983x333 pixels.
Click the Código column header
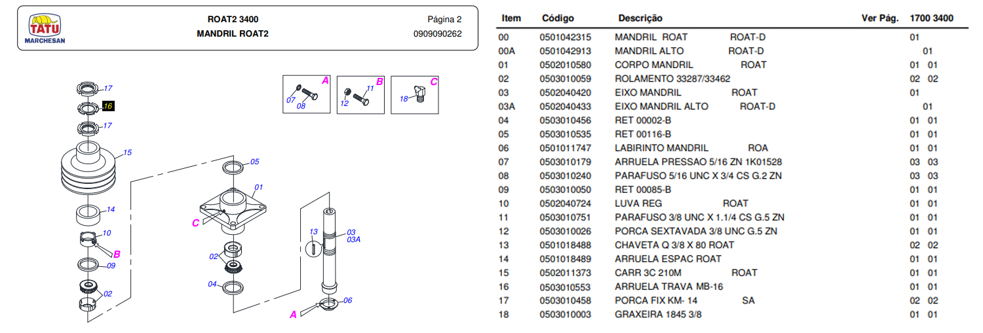(x=558, y=18)
